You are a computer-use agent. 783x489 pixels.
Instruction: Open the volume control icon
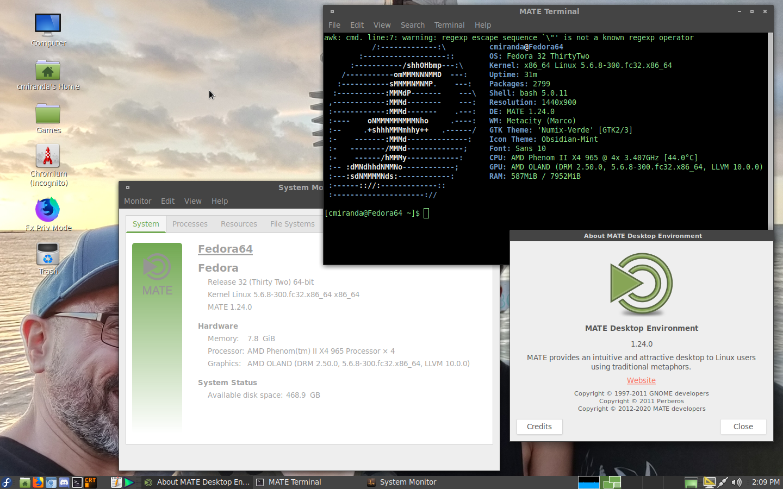736,482
